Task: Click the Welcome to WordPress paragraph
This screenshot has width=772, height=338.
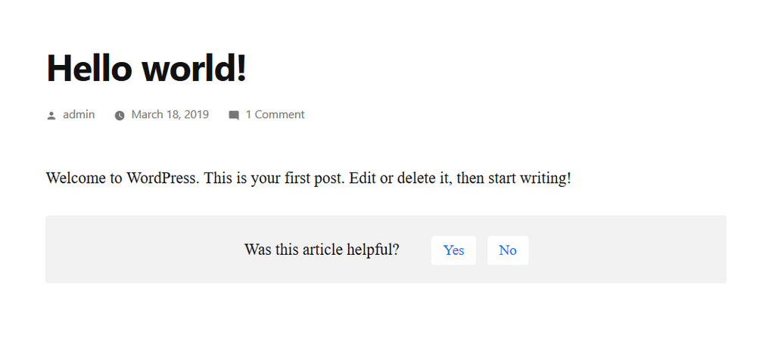Action: 308,179
